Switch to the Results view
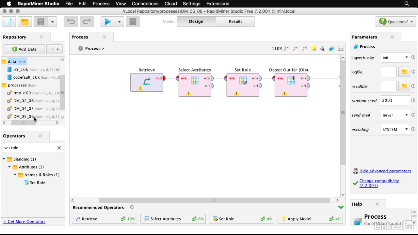Viewport: 418px width, 235px height. pyautogui.click(x=235, y=22)
